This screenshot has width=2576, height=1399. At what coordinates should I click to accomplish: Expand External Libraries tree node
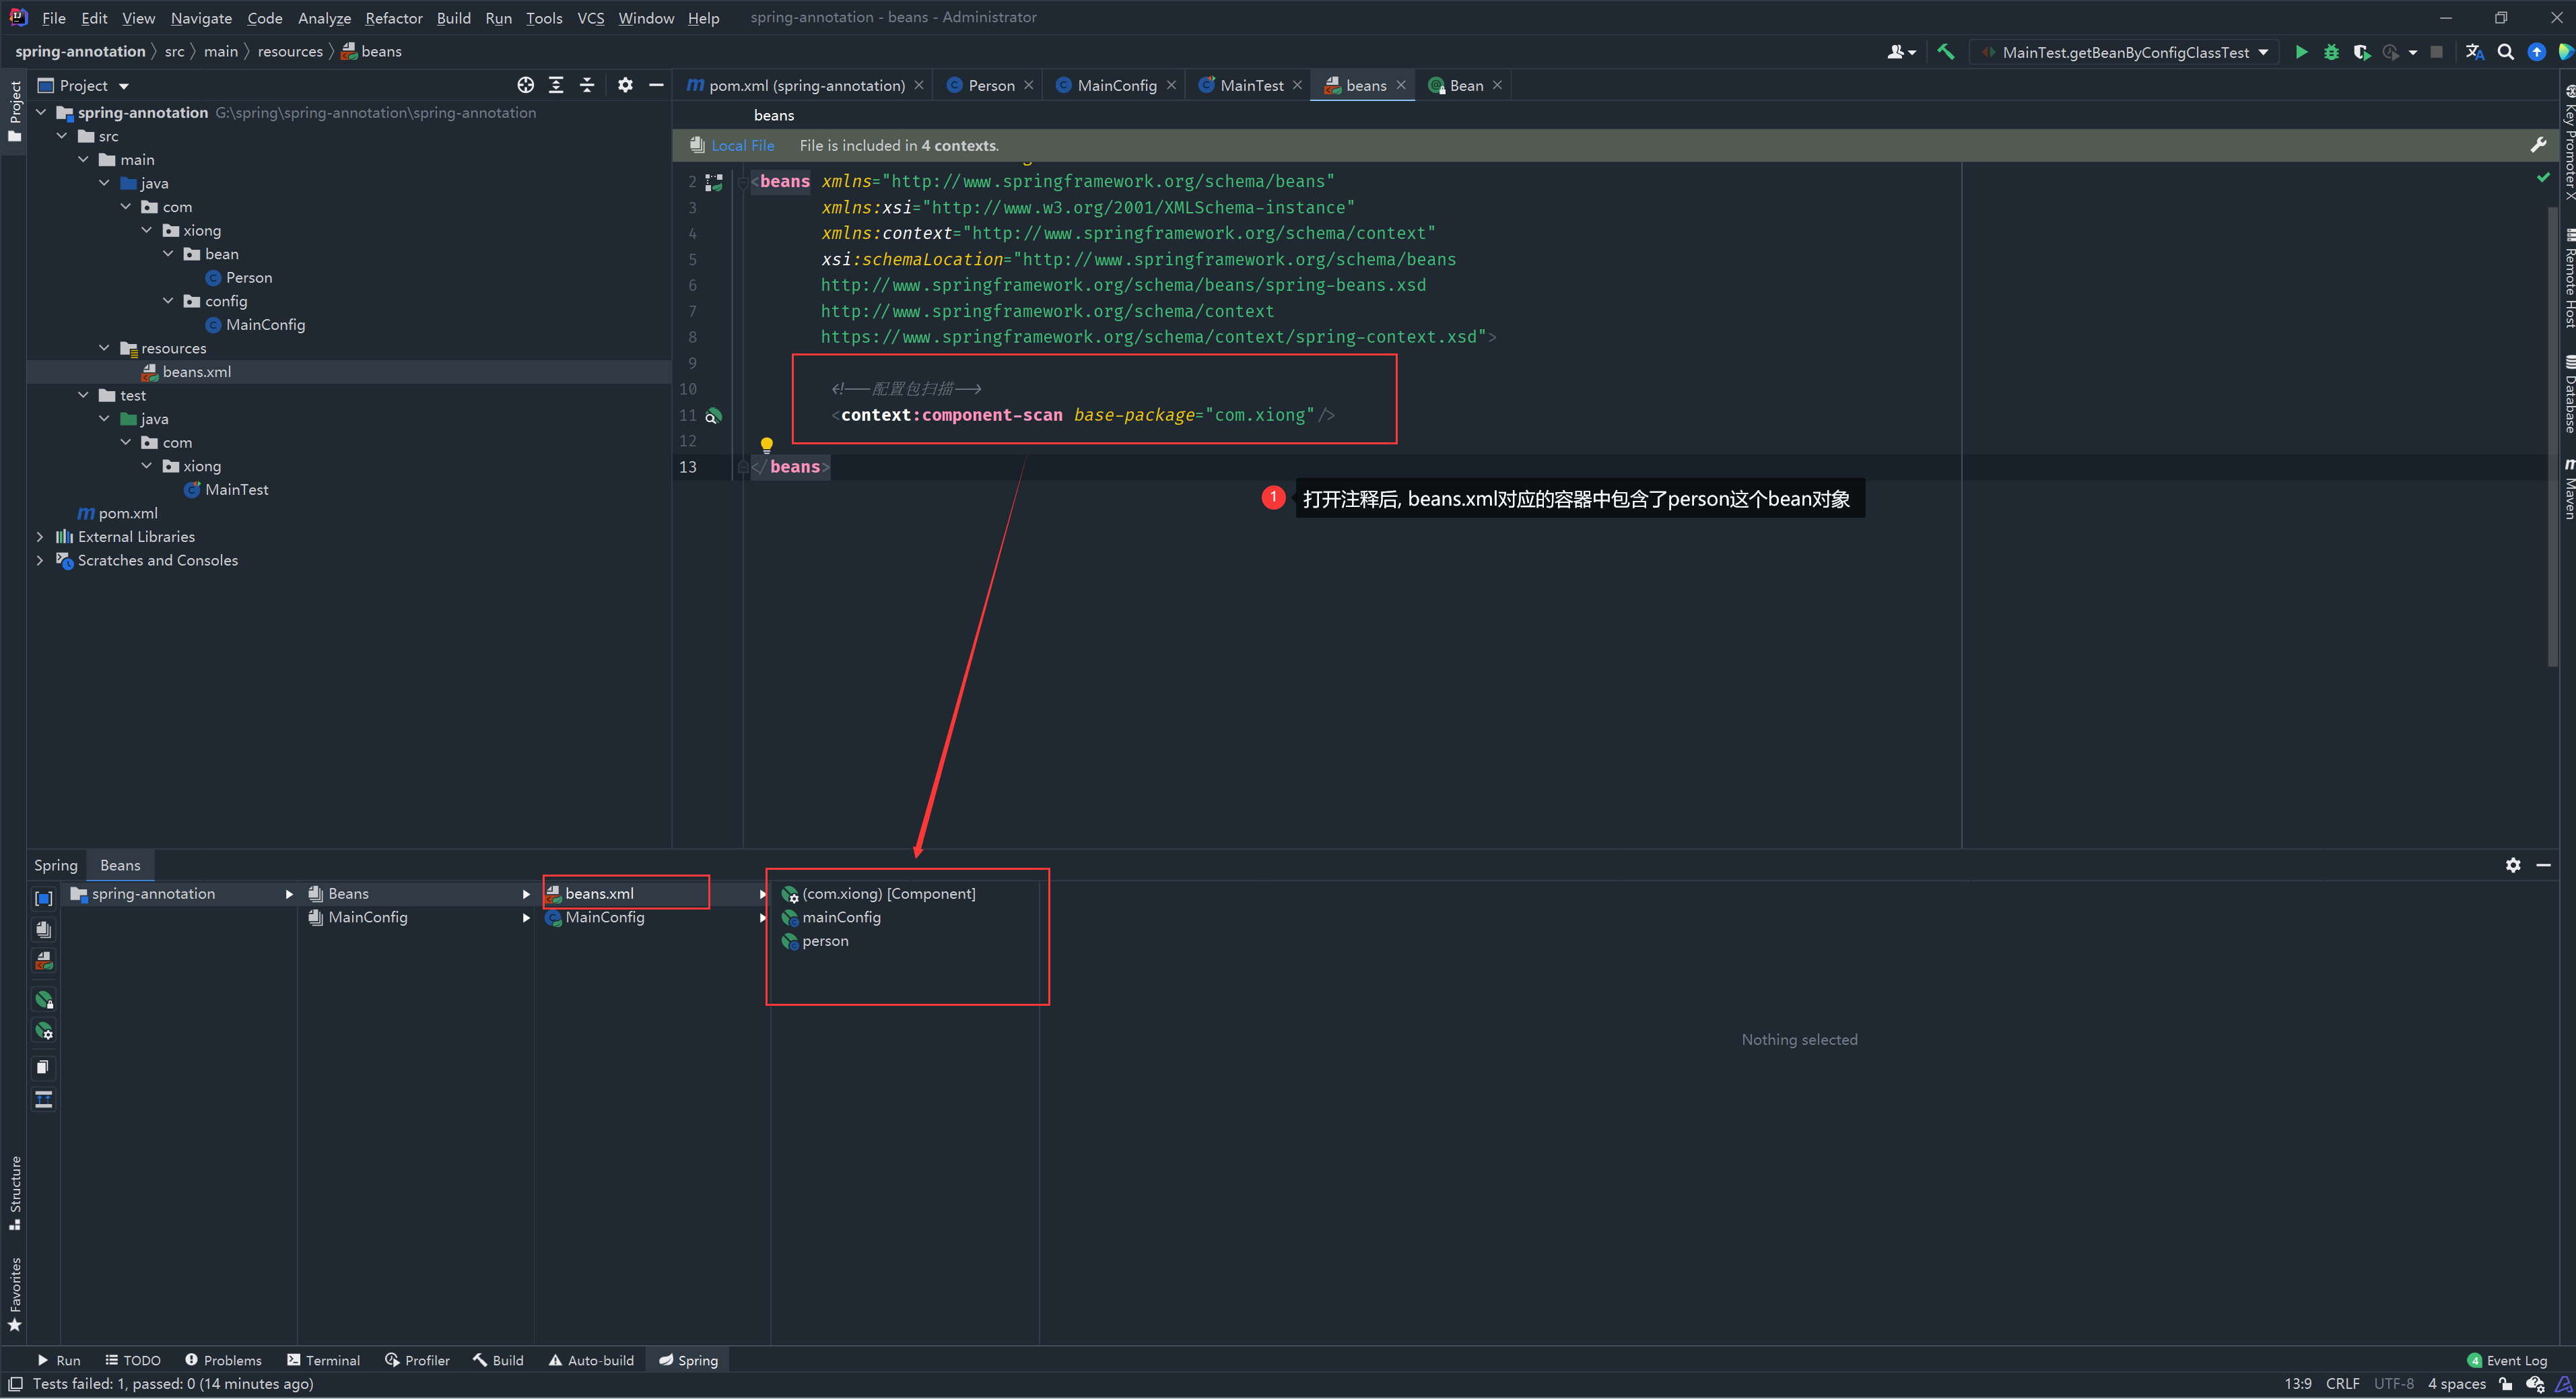tap(40, 537)
